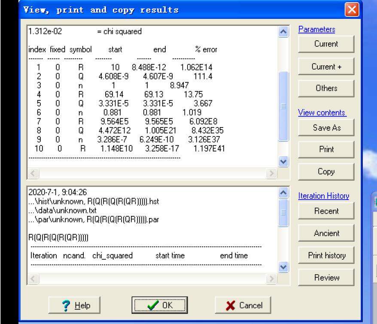Show Current parameters
The height and width of the screenshot is (324, 377).
[326, 44]
